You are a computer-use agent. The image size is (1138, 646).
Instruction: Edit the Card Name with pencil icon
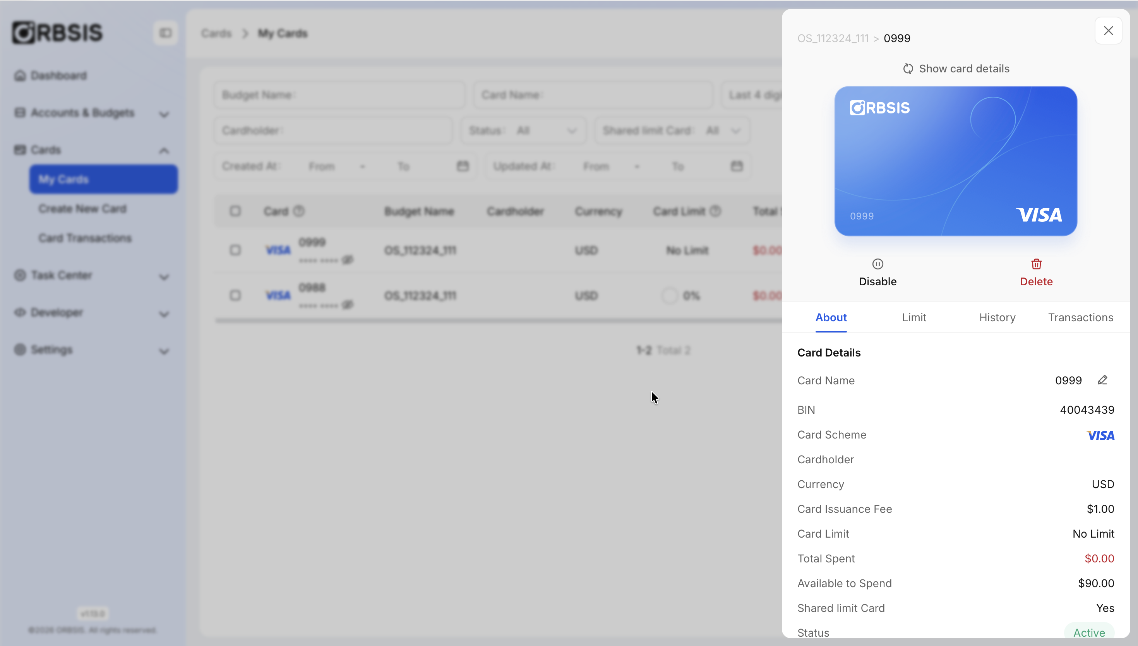click(1102, 380)
